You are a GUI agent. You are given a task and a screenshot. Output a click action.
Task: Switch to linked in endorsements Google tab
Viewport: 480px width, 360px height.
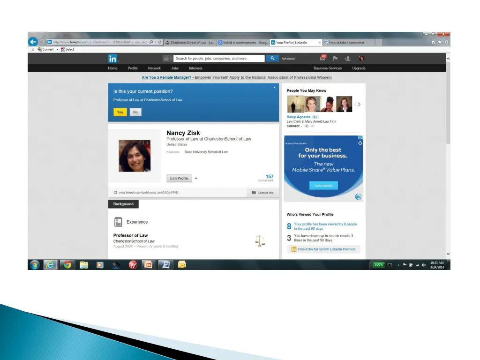[243, 43]
